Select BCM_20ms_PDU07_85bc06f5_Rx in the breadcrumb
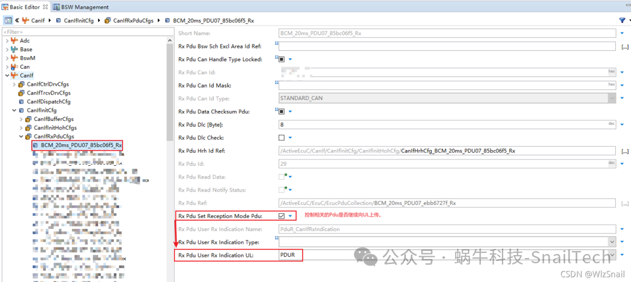 [x=209, y=20]
